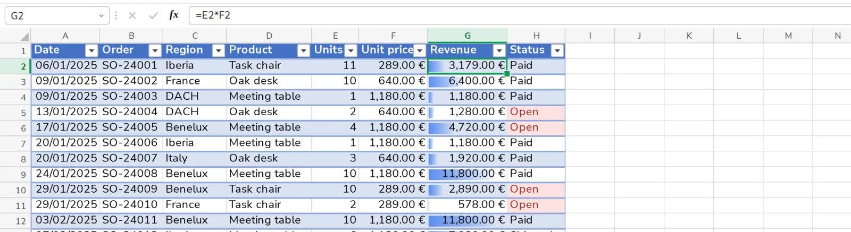851x232 pixels.
Task: Select cell with order SO-24001
Action: click(131, 66)
